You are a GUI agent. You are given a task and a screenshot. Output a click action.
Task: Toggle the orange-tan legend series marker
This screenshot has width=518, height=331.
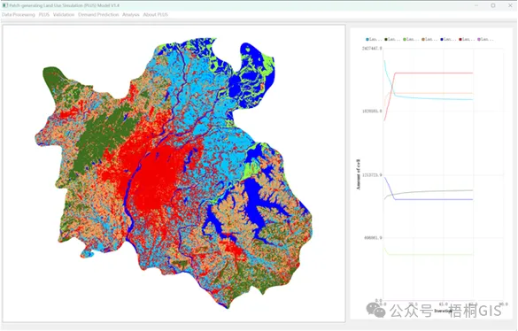[x=423, y=39]
